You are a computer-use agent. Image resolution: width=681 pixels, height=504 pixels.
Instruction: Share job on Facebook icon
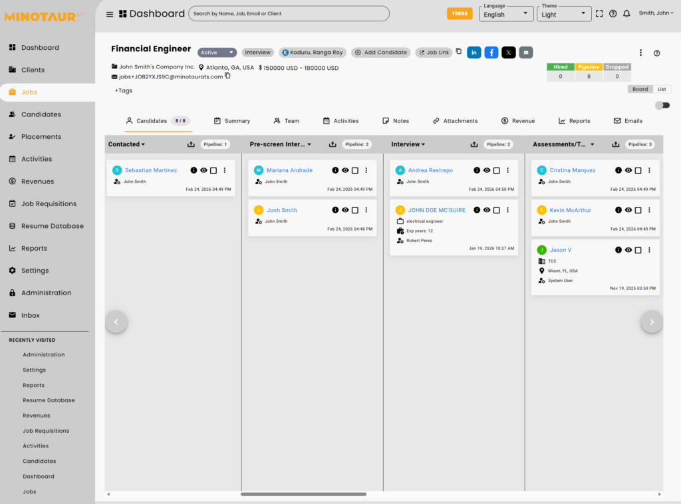click(491, 53)
